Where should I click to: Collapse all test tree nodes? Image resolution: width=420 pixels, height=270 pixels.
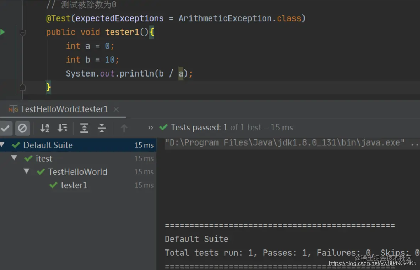click(102, 128)
